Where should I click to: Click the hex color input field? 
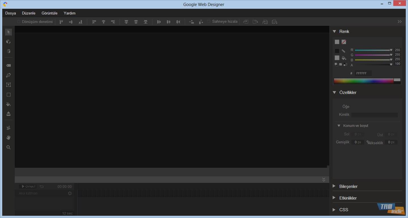(363, 73)
